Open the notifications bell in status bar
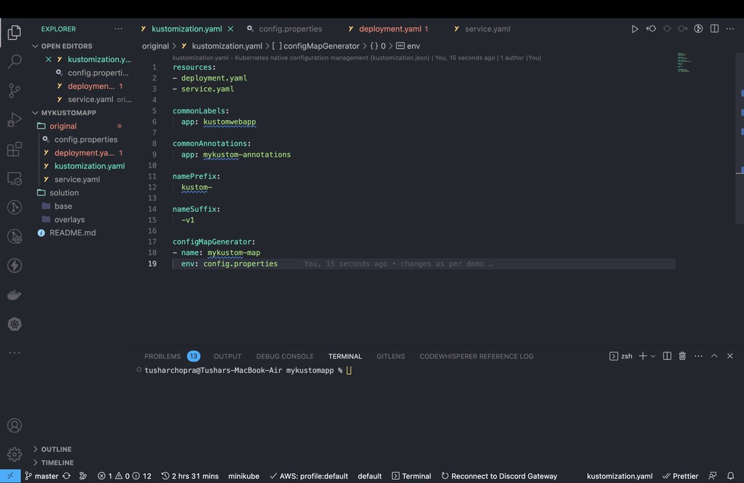 pyautogui.click(x=730, y=476)
